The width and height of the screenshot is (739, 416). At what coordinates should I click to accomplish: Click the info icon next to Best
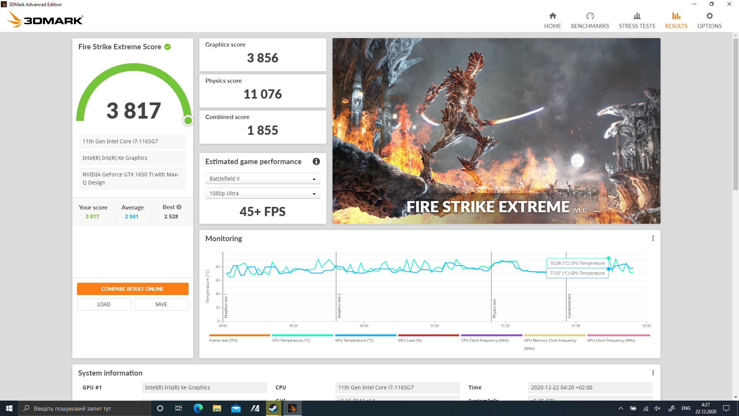click(x=179, y=207)
